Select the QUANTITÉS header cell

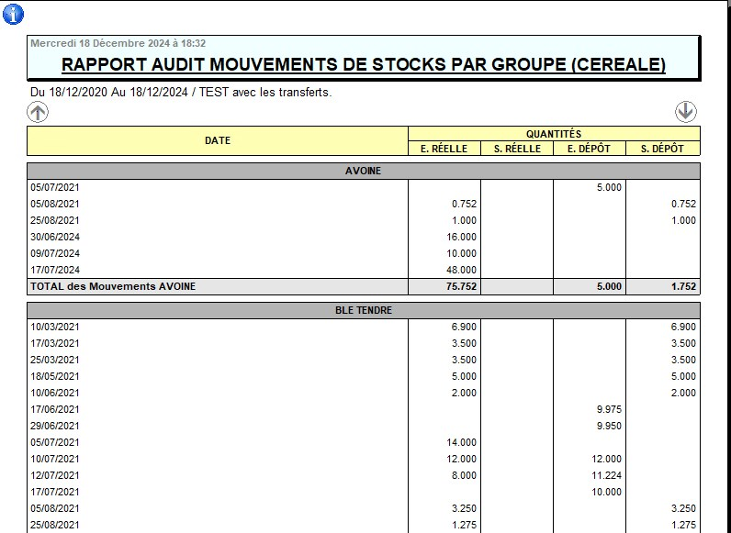tap(553, 134)
